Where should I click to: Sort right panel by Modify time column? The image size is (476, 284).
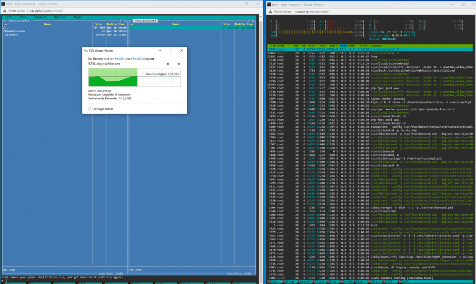[244, 24]
